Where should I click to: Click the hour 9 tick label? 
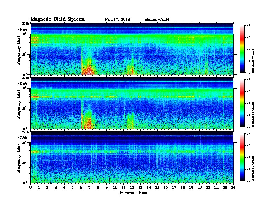click(107, 187)
